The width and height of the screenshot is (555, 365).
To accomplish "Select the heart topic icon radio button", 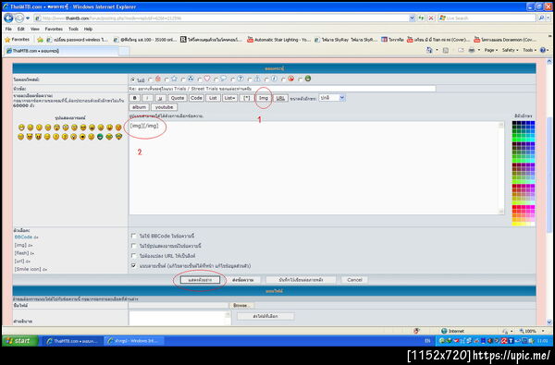I will tap(200, 80).
